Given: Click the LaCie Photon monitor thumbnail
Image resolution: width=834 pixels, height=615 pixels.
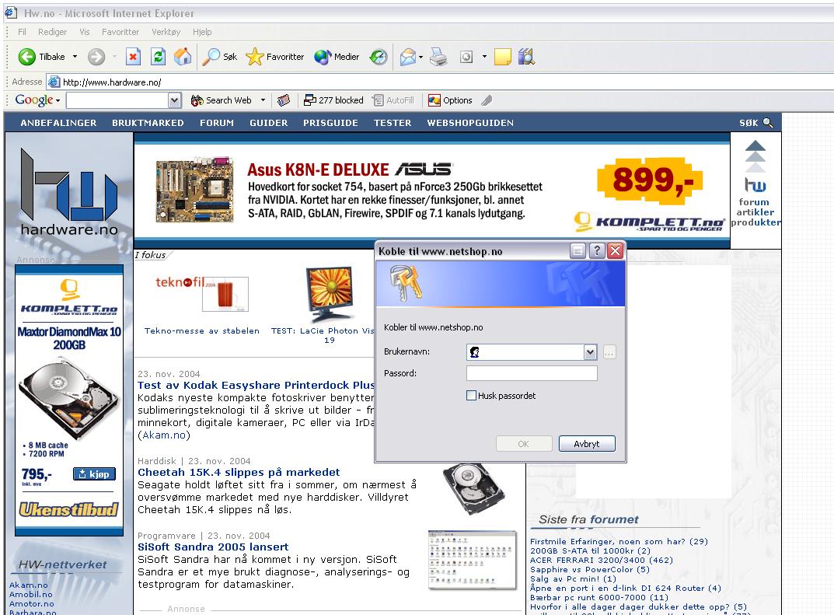Looking at the screenshot, I should (x=330, y=295).
